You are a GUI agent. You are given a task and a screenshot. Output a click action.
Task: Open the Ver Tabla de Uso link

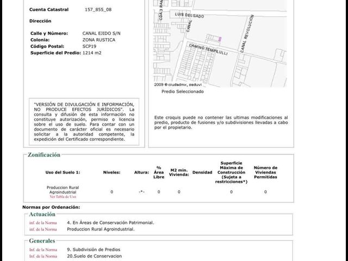pos(63,197)
